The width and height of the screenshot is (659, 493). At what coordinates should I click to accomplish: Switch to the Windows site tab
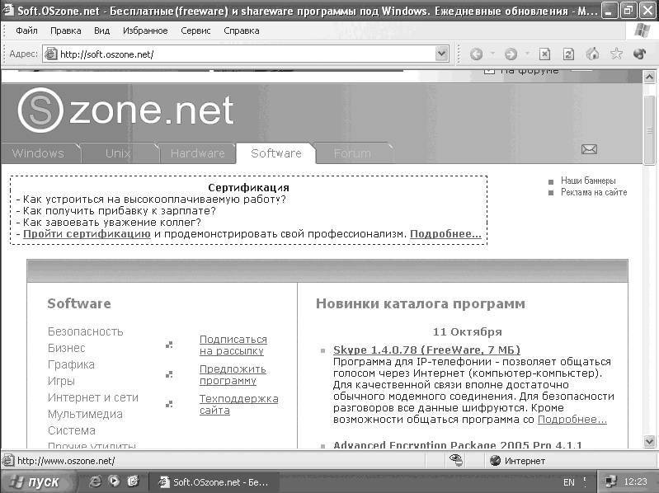pos(39,153)
